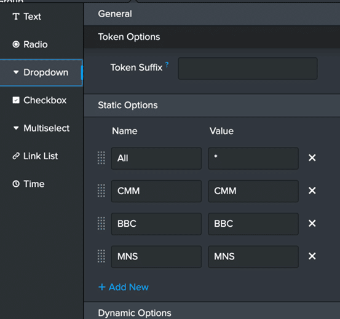Grab the drag handle for All row
The height and width of the screenshot is (319, 340).
click(x=101, y=158)
